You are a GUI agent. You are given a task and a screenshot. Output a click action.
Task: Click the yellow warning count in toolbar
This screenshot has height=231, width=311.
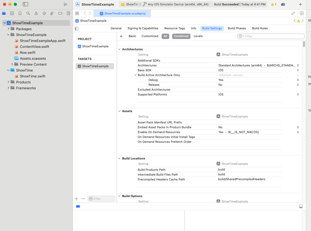pyautogui.click(x=274, y=4)
